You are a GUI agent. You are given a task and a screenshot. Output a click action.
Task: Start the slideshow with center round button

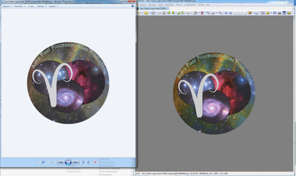(68, 162)
